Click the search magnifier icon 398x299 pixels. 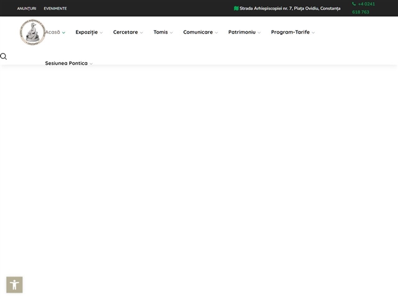(x=4, y=57)
